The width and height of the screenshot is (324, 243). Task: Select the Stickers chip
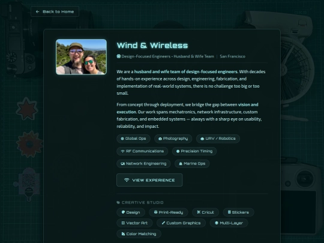click(x=238, y=212)
